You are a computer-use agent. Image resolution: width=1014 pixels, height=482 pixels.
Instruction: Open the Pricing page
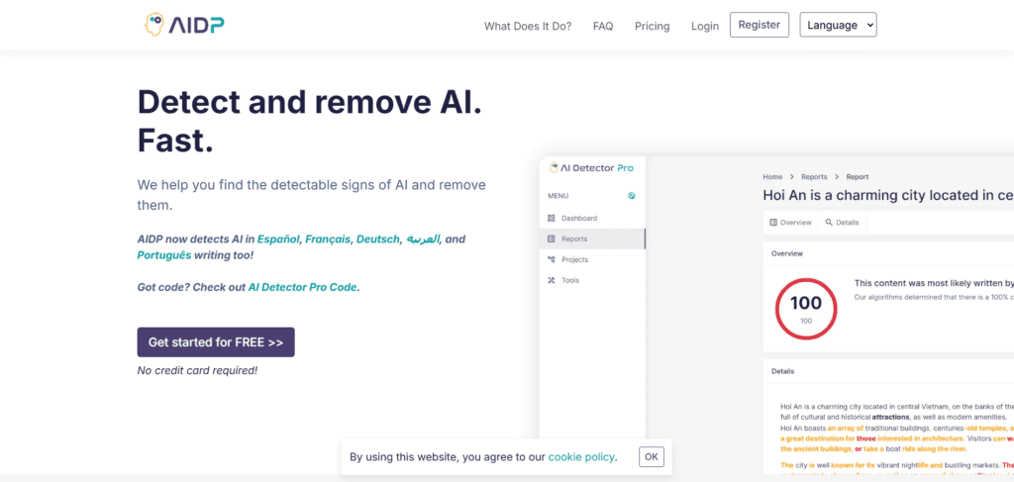point(652,26)
